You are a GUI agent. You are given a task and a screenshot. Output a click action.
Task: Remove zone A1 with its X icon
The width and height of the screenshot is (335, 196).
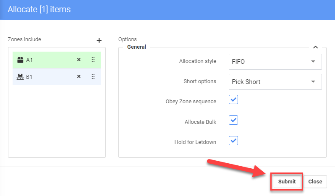(x=79, y=60)
